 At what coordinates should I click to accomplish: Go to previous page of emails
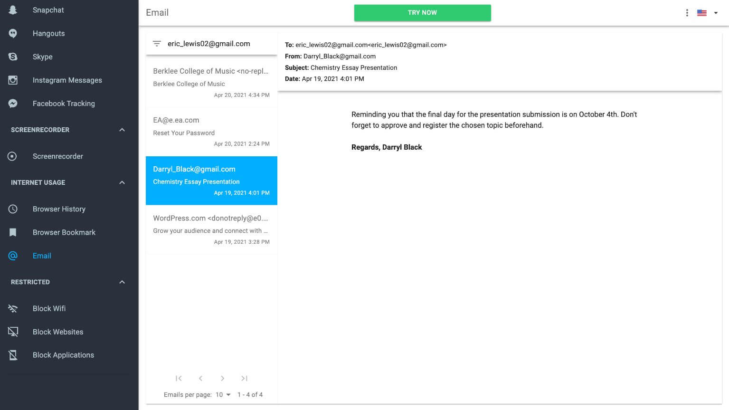200,378
